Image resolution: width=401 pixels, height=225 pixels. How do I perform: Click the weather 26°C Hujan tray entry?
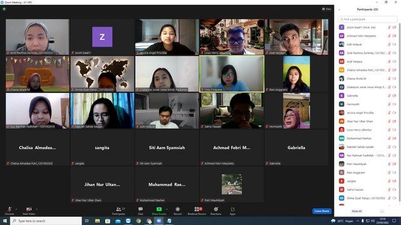[342, 221]
